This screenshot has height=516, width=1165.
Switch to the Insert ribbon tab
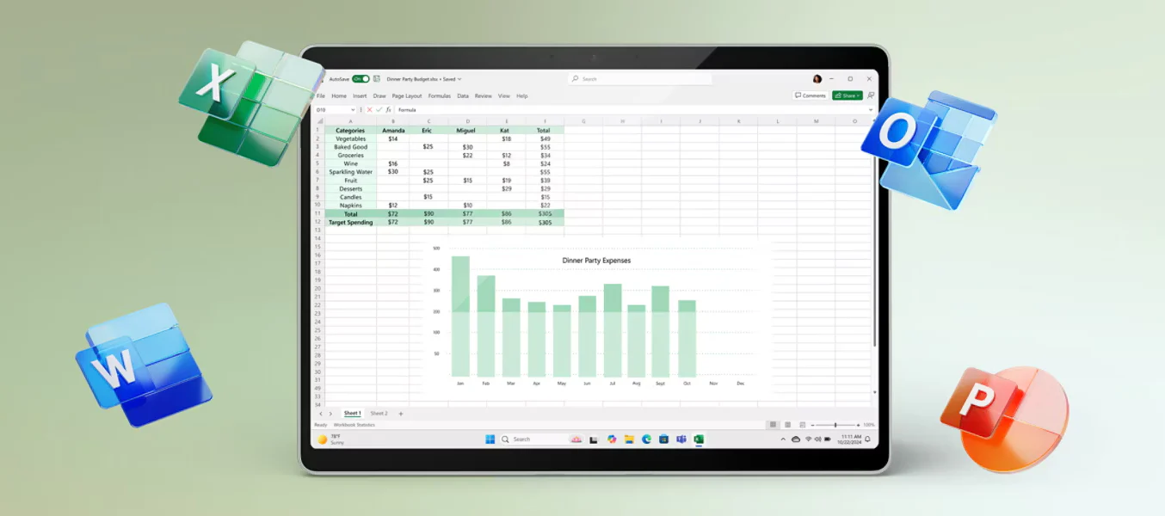pyautogui.click(x=360, y=96)
